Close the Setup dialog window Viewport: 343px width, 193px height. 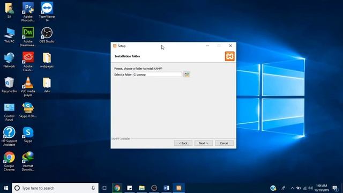[x=230, y=46]
